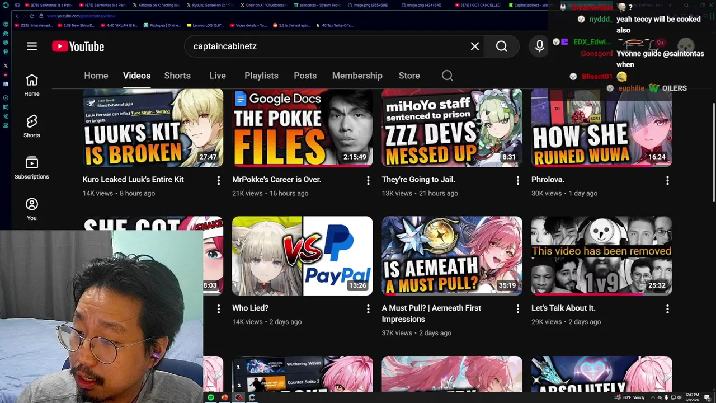Click the YouTube logo
This screenshot has width=716, height=403.
click(x=78, y=46)
